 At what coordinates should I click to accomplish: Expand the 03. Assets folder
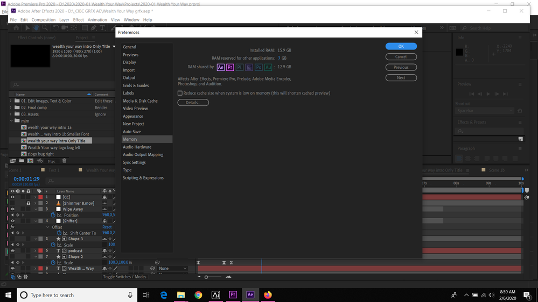(11, 114)
